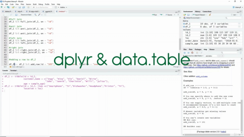
Task: Open the UdemyR project dropdown
Action: (x=238, y=7)
